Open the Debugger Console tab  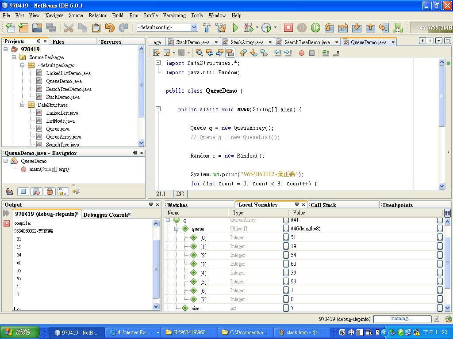pos(106,215)
